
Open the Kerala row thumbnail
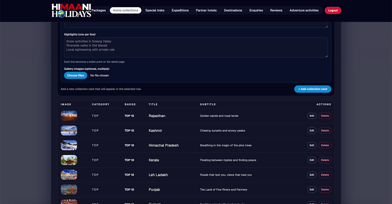coord(69,160)
